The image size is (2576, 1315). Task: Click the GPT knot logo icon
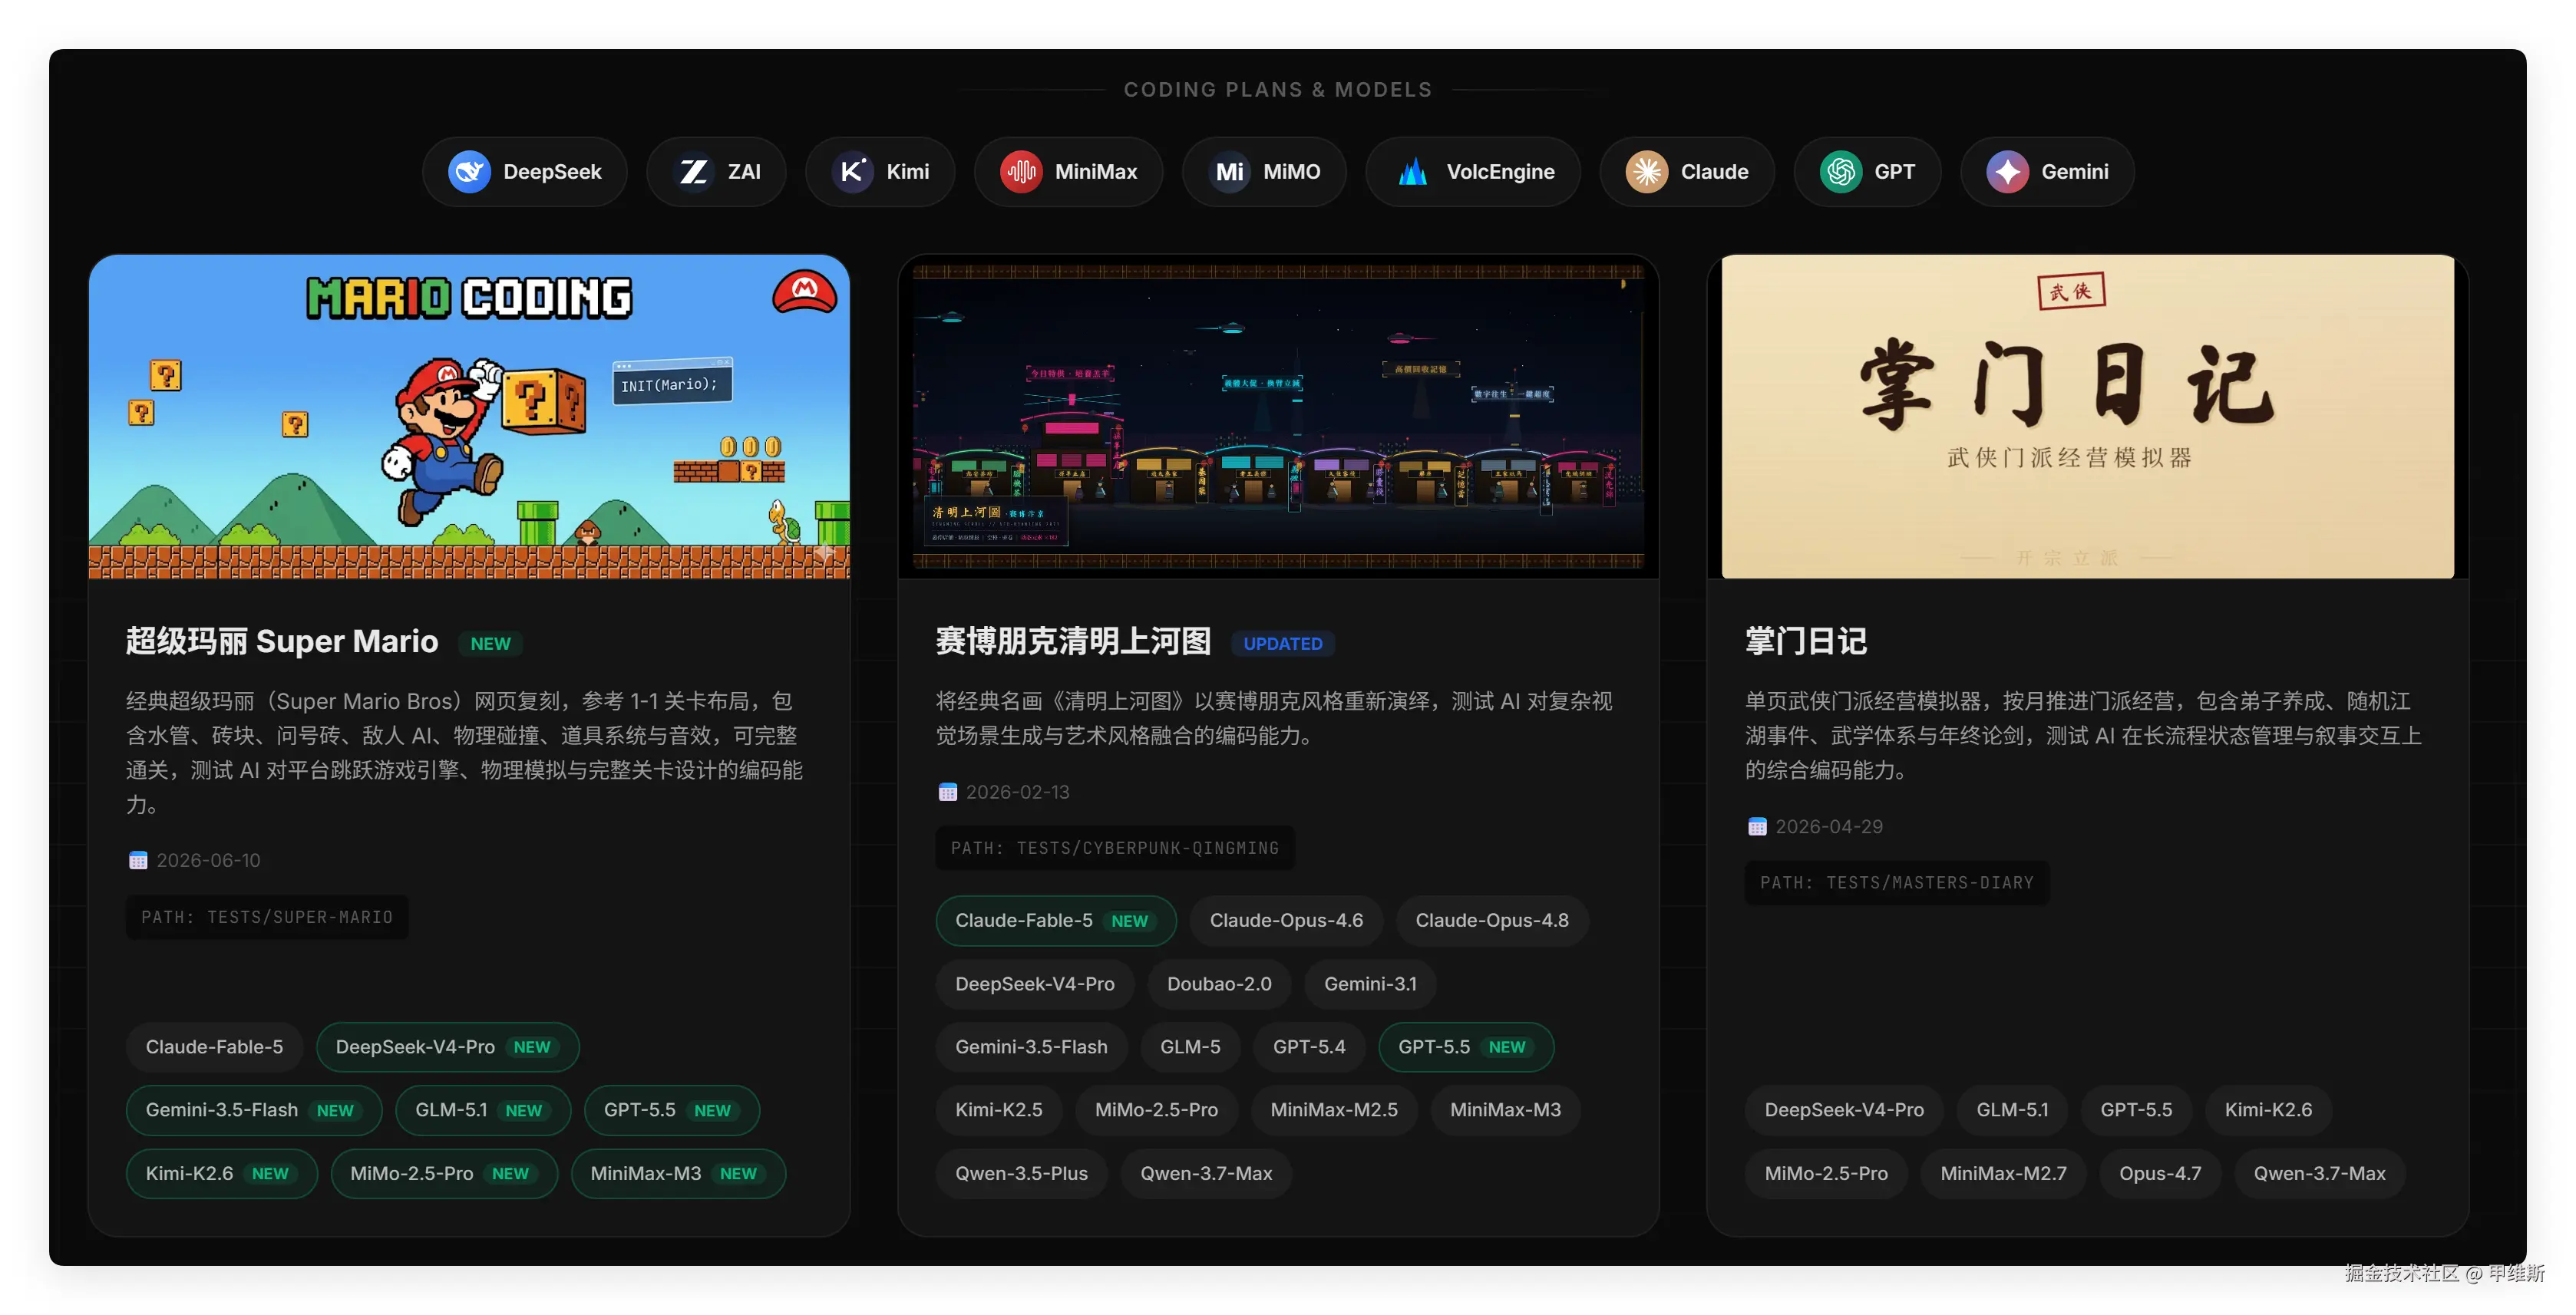1840,172
